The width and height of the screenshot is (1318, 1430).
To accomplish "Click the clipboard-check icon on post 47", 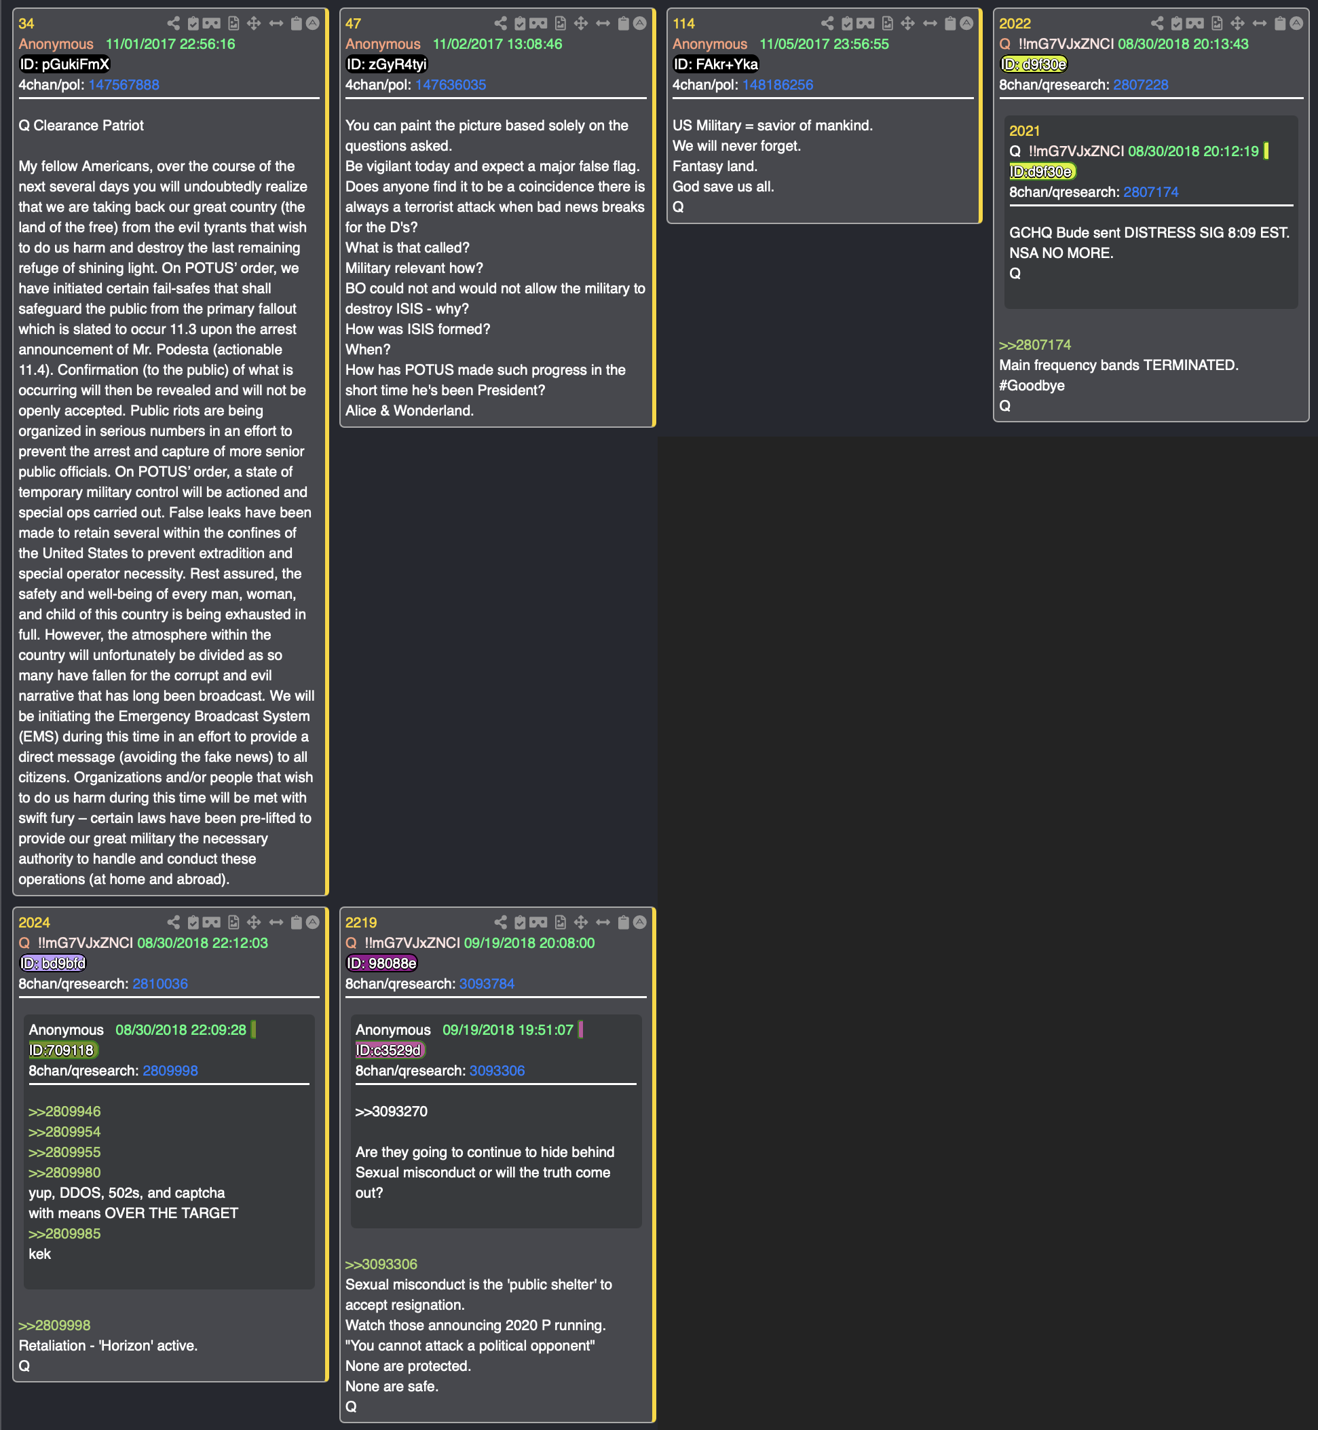I will 520,24.
